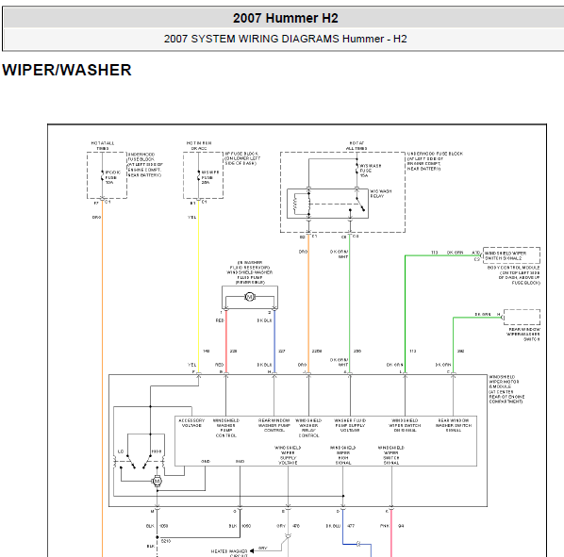
Task: Click the washer fluid pump motor symbol
Action: click(250, 297)
